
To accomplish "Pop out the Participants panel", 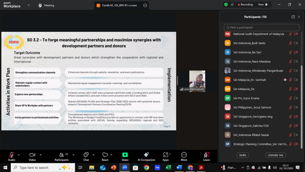I will 293,17.
